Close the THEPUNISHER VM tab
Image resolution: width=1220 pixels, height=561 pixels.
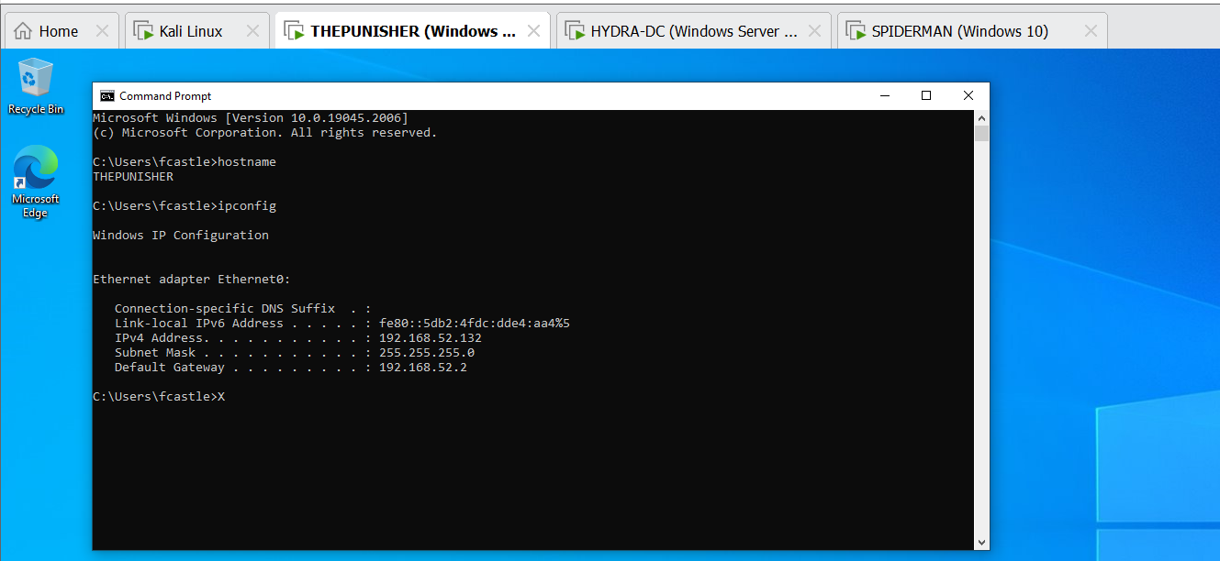[533, 31]
